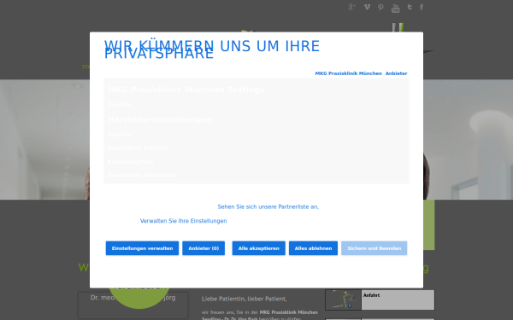Select the 'Herstellereinstellungen' heading

160,119
